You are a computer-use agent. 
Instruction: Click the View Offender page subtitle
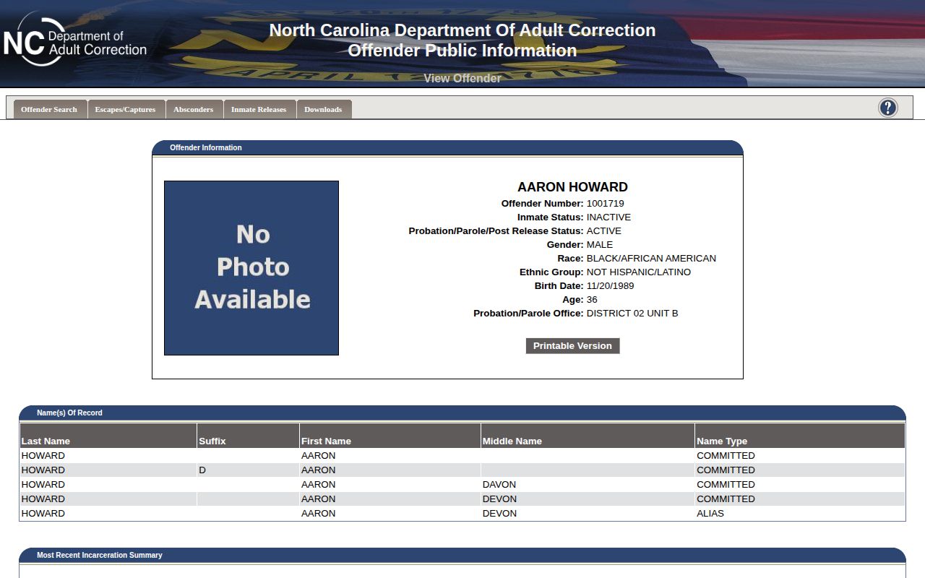462,78
